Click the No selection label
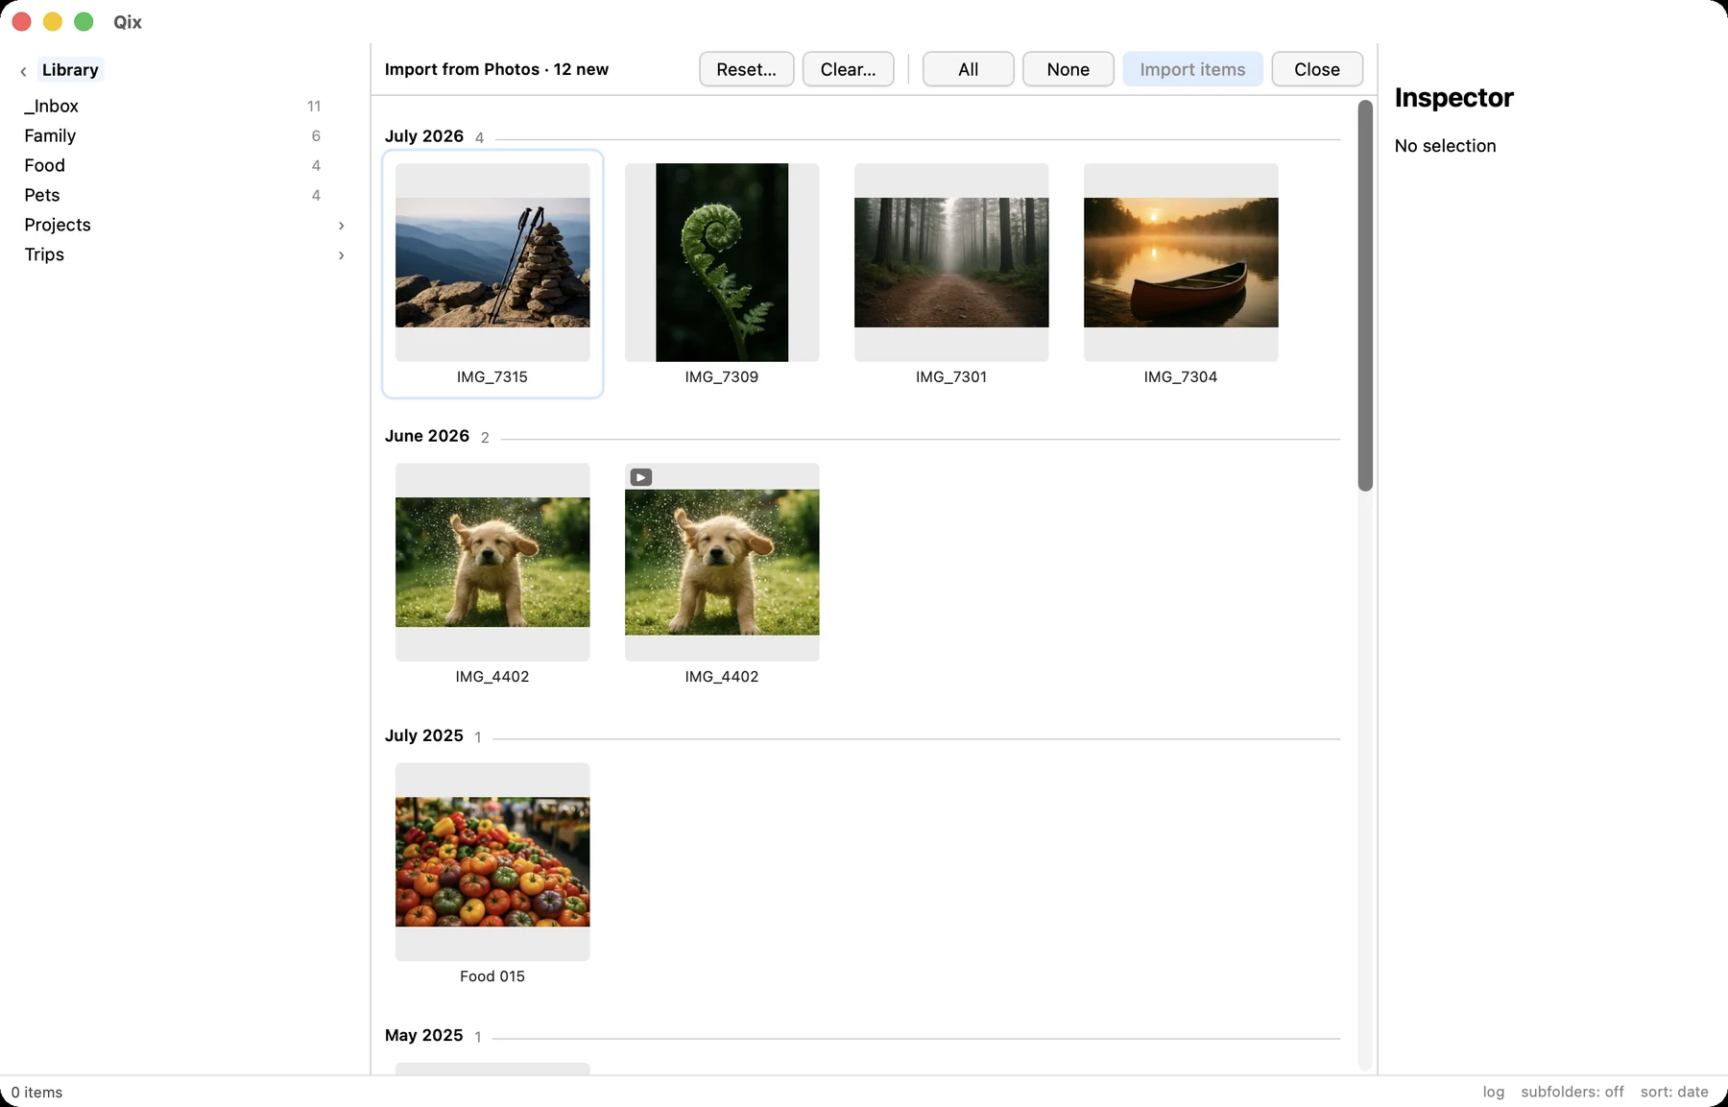This screenshot has width=1728, height=1107. (x=1445, y=146)
